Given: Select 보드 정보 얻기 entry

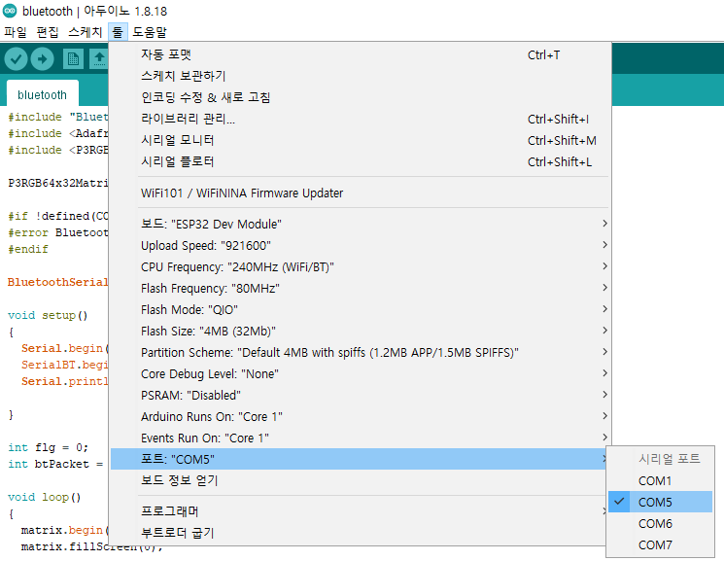Looking at the screenshot, I should (x=359, y=480).
